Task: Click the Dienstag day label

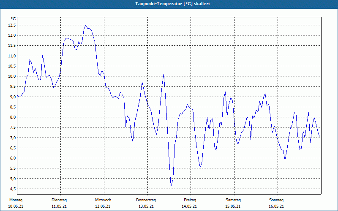Action: tap(59, 200)
